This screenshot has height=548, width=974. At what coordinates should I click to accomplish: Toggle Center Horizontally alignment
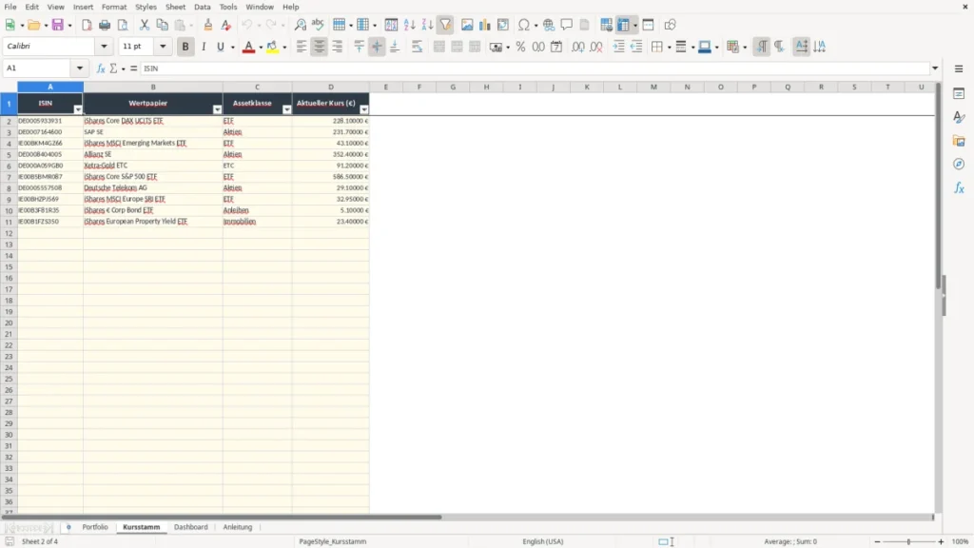click(x=320, y=47)
